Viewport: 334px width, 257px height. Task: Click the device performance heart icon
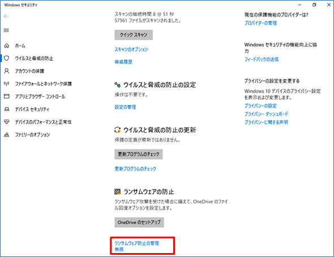7,122
